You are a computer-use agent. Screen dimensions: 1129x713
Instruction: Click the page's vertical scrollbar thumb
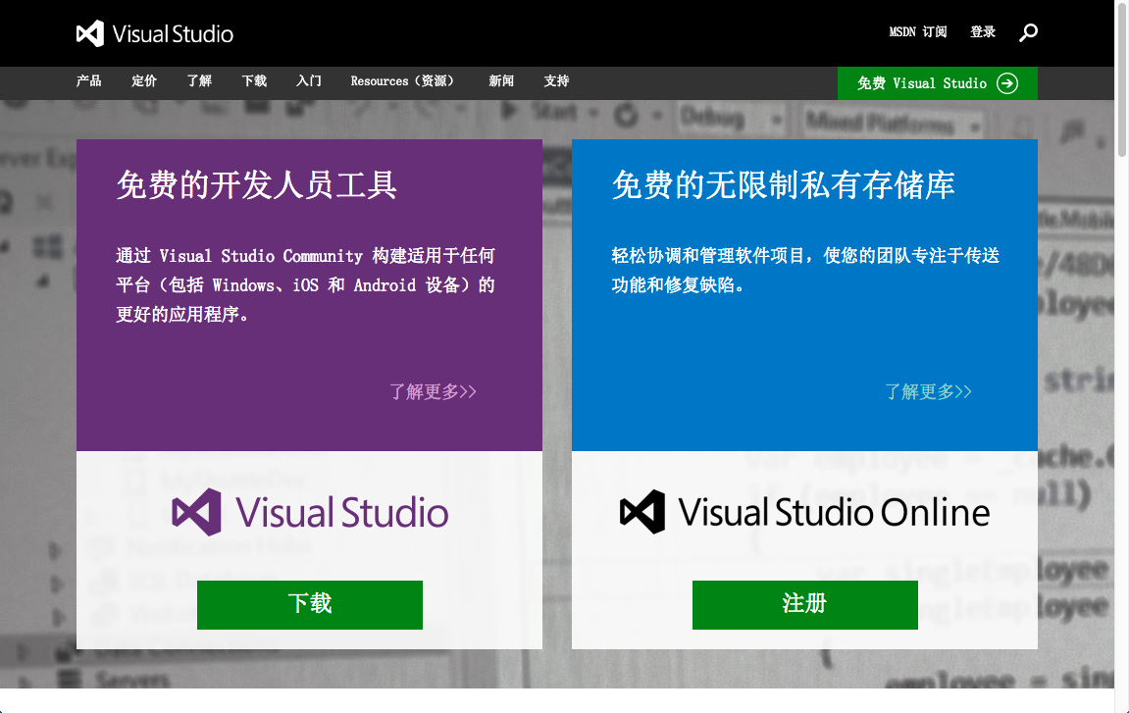1122,79
